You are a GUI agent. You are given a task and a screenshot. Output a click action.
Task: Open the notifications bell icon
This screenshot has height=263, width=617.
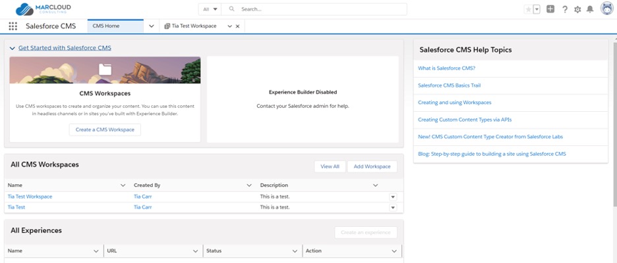click(x=590, y=9)
